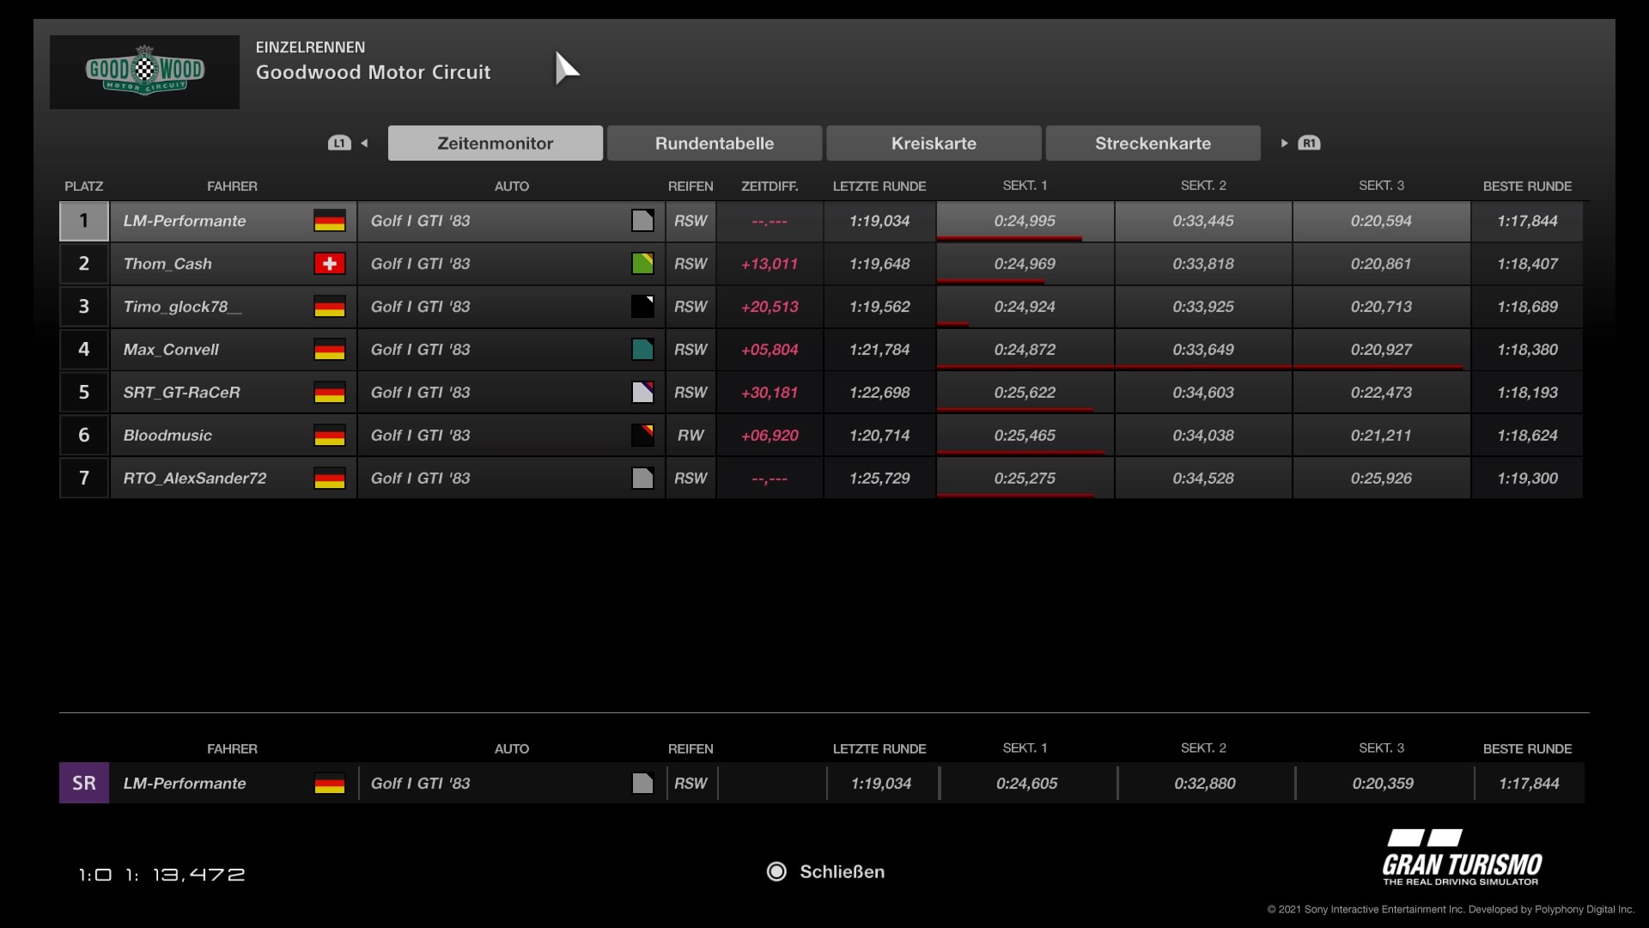
Task: Click the circle button icon beside Schließen
Action: [x=776, y=871]
